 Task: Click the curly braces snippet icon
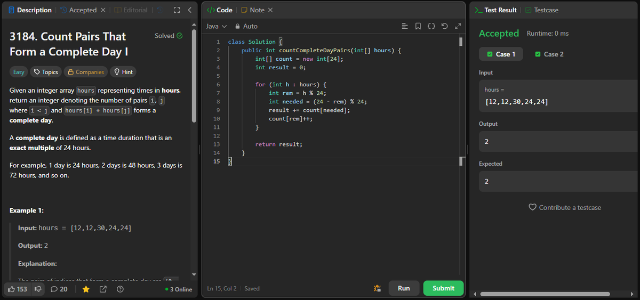click(431, 26)
